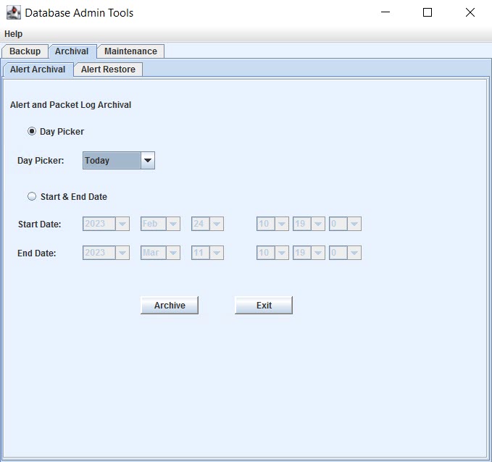Switch to the Backup tab

click(x=25, y=51)
